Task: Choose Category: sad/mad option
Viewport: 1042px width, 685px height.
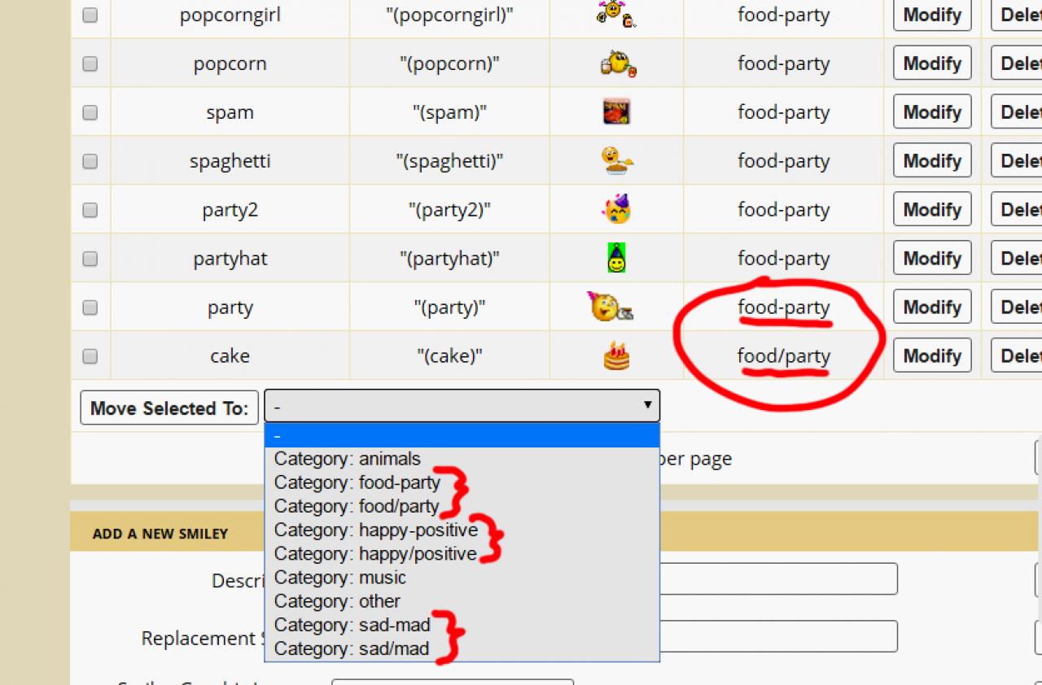Action: 462,648
